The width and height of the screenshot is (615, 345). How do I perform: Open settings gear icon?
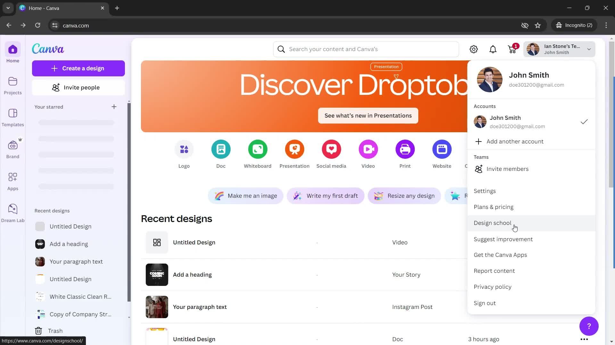(474, 49)
